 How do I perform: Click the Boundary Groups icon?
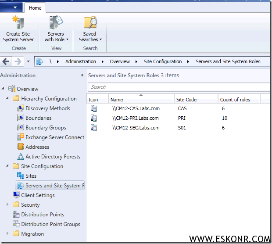[x=21, y=128]
